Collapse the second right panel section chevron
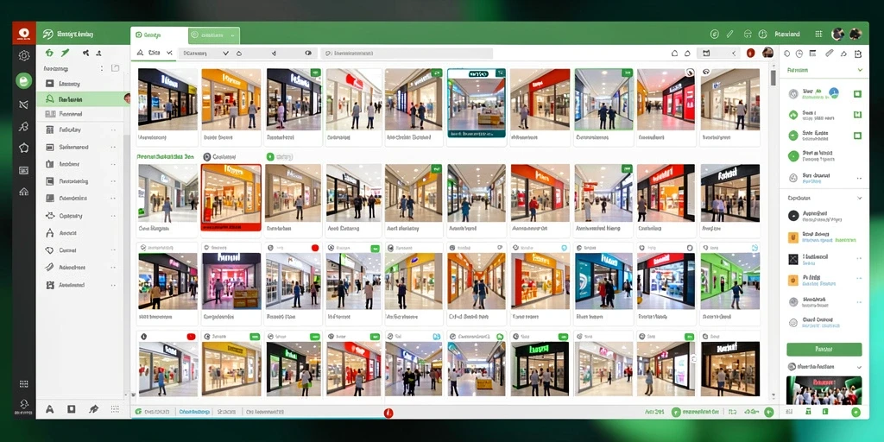Viewport: 884px width, 442px height. 860,199
